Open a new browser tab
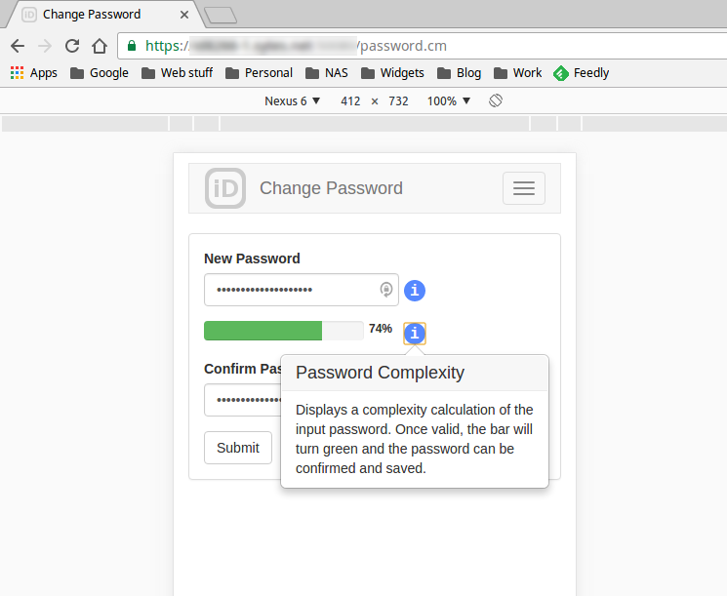This screenshot has width=727, height=596. click(x=221, y=15)
